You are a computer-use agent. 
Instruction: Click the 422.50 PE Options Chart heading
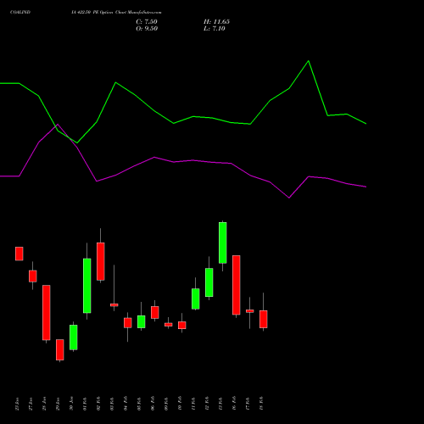tap(116, 13)
